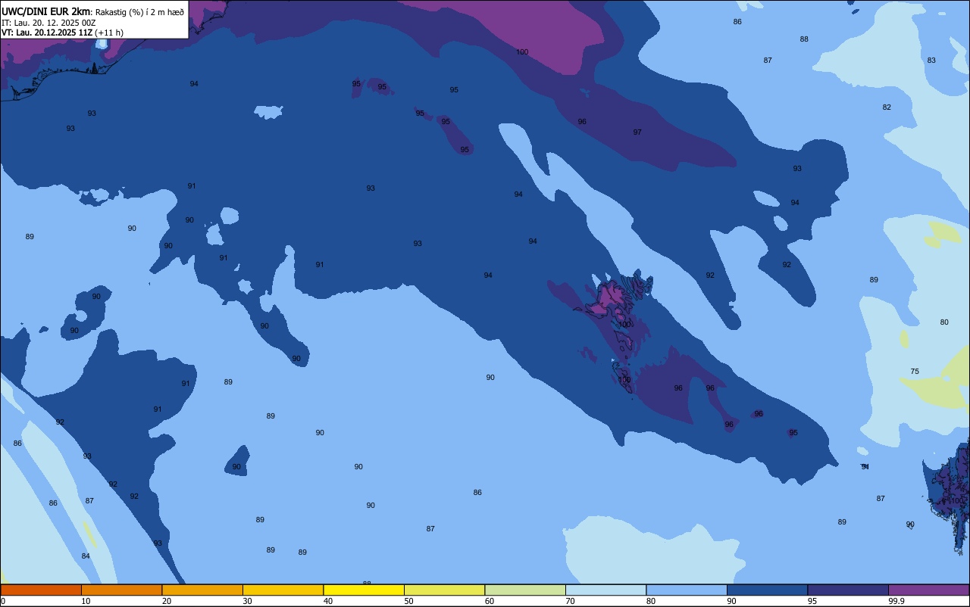Screen dimensions: 970x607
Task: Select the legend tick label '60'
Action: 490,601
